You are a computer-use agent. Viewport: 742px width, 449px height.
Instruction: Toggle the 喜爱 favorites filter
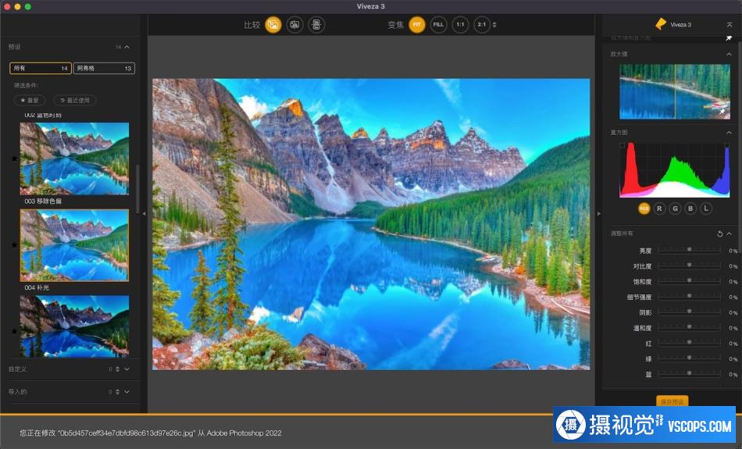tap(30, 100)
